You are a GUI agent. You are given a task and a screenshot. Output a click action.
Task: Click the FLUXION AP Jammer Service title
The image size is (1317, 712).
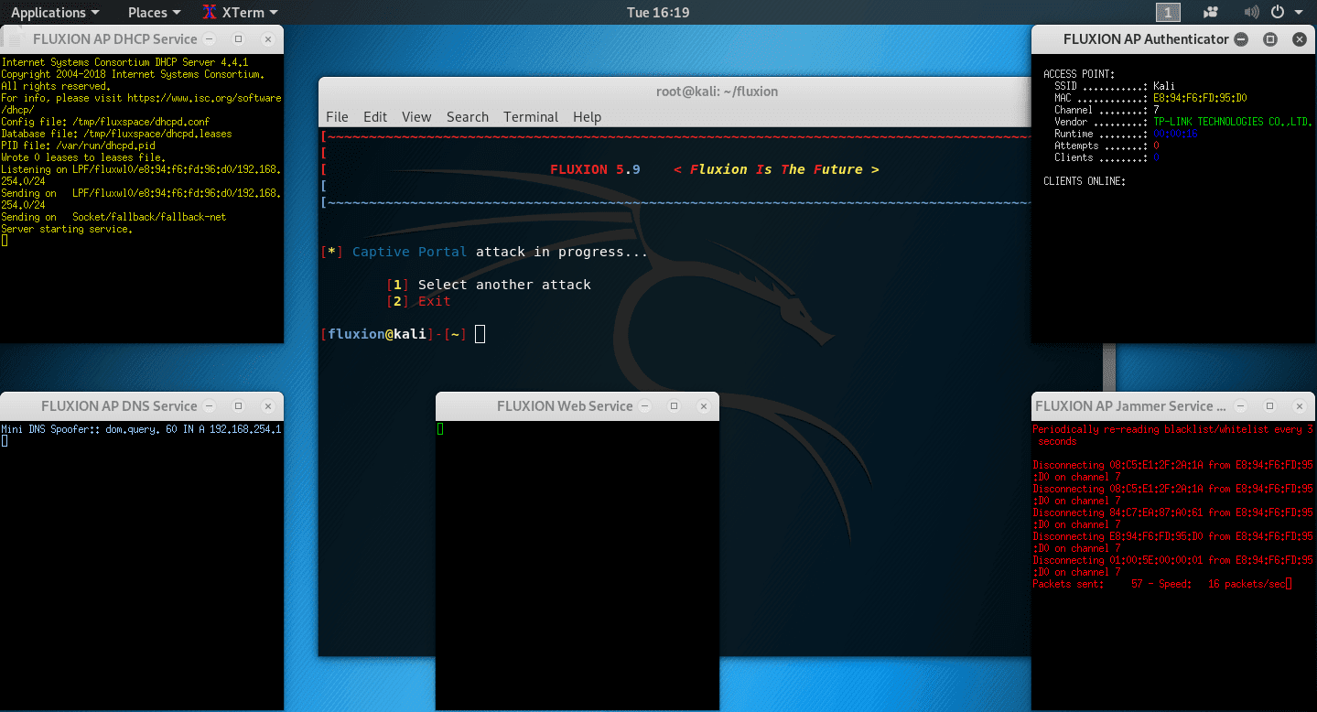1130,405
